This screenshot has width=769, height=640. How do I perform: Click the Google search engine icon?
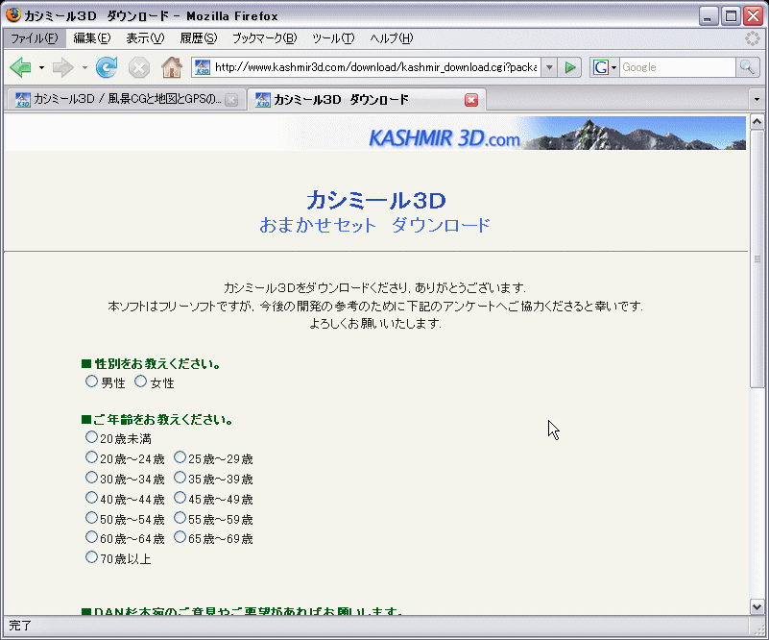600,67
